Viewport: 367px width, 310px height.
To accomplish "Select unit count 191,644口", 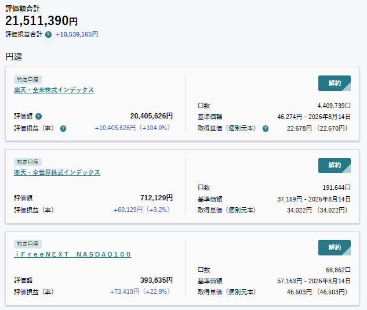I will (337, 188).
